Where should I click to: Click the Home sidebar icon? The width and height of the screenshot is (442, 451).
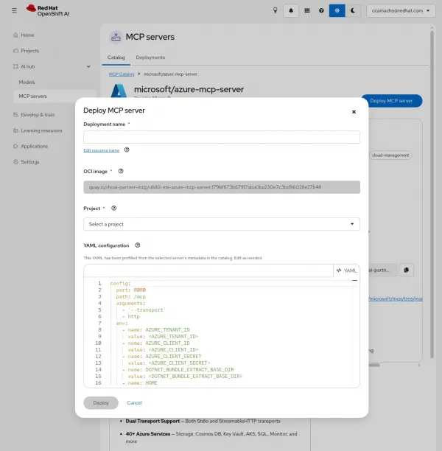pos(15,35)
